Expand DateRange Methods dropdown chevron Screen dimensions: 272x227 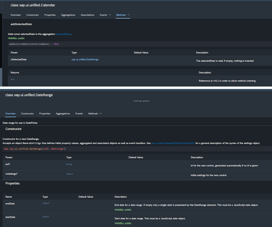[101, 113]
